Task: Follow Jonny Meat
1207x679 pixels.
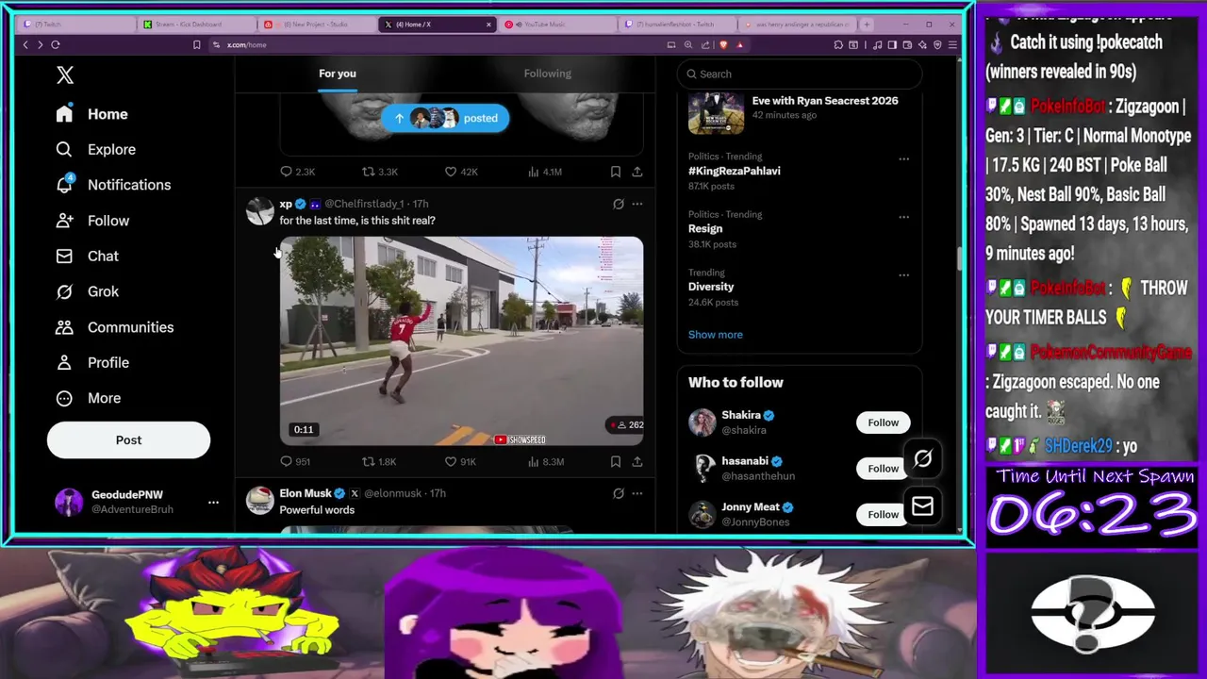Action: coord(884,514)
